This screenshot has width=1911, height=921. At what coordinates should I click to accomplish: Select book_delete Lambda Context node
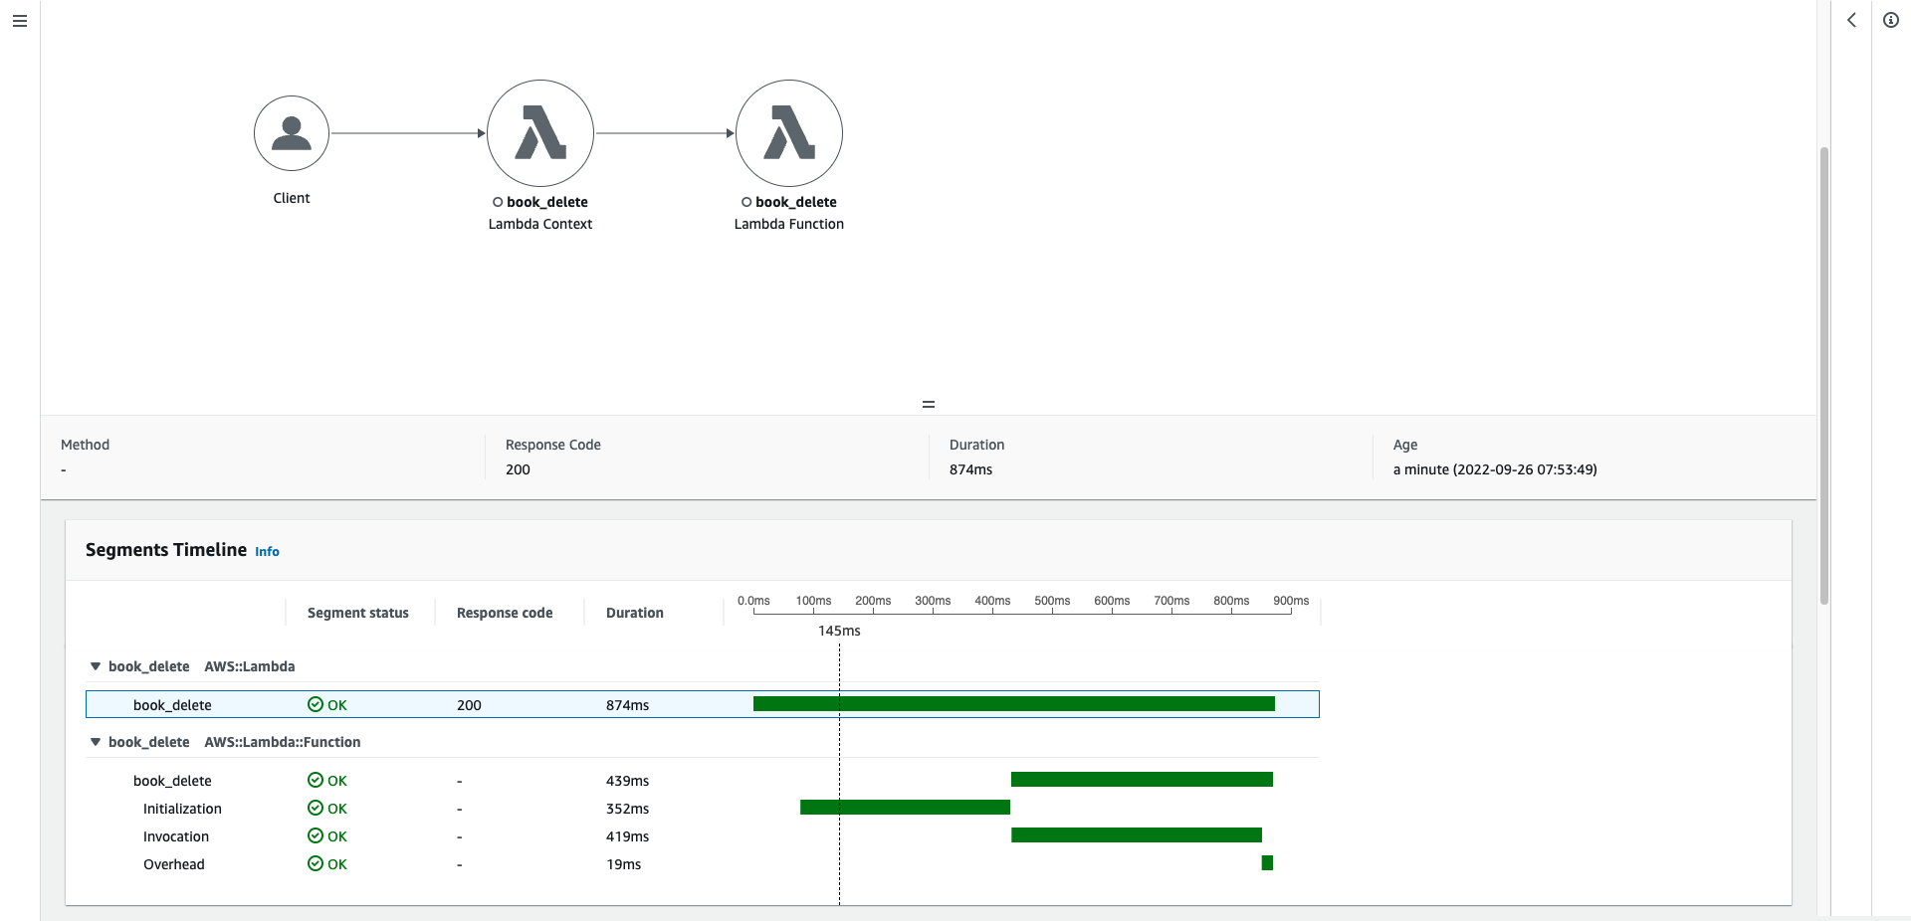540,133
